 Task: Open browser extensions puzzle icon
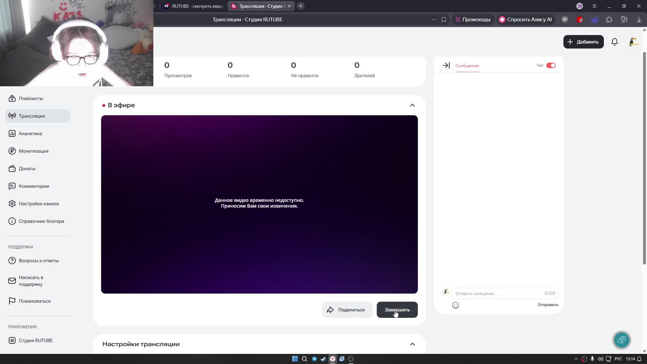click(609, 20)
